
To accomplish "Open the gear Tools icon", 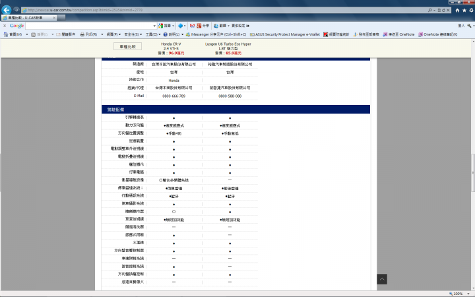I will click(x=471, y=11).
